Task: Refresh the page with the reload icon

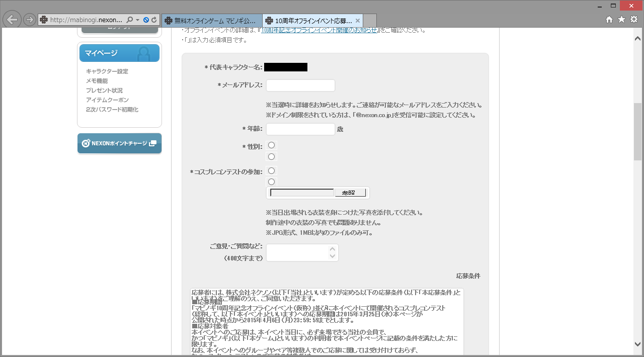Action: pos(154,20)
